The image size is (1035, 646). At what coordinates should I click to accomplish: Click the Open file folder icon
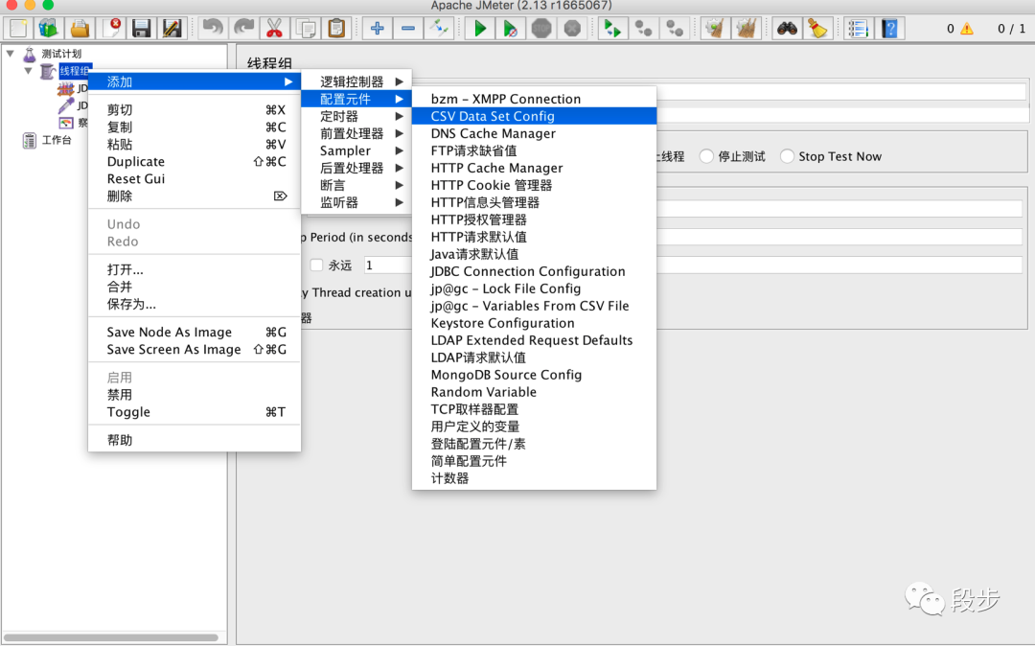point(80,29)
